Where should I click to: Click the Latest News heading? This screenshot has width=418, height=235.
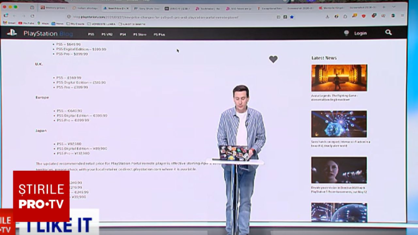324,58
